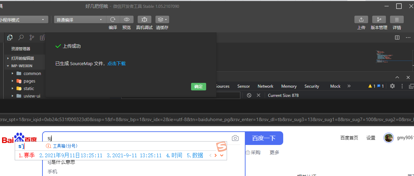The image size is (414, 176).
Task: Go to next IME candidates page
Action: 216,156
